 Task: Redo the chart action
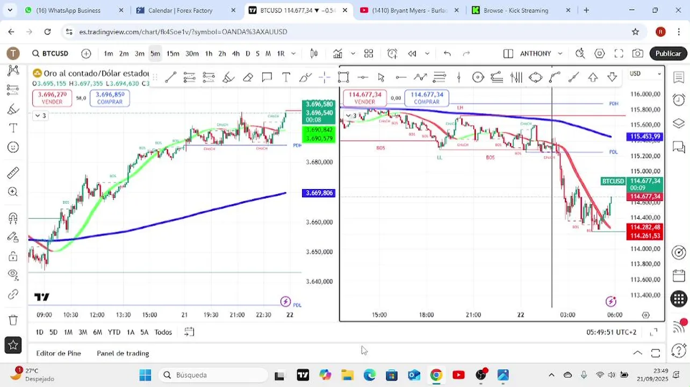(x=466, y=54)
